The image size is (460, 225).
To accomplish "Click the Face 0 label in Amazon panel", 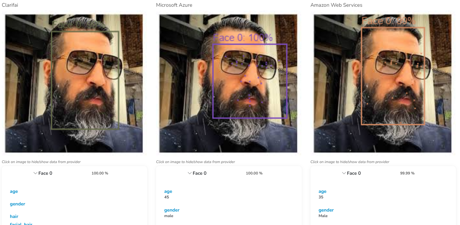I will [x=354, y=173].
